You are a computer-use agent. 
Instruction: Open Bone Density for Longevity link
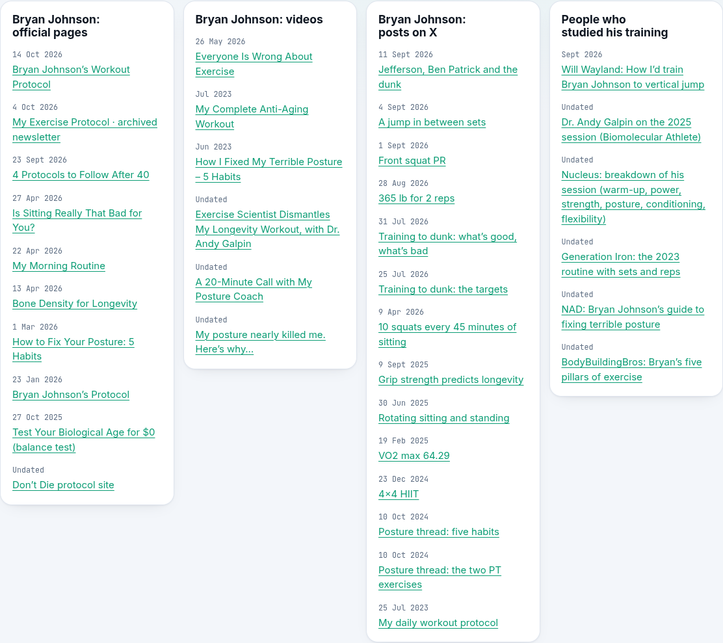pos(75,304)
